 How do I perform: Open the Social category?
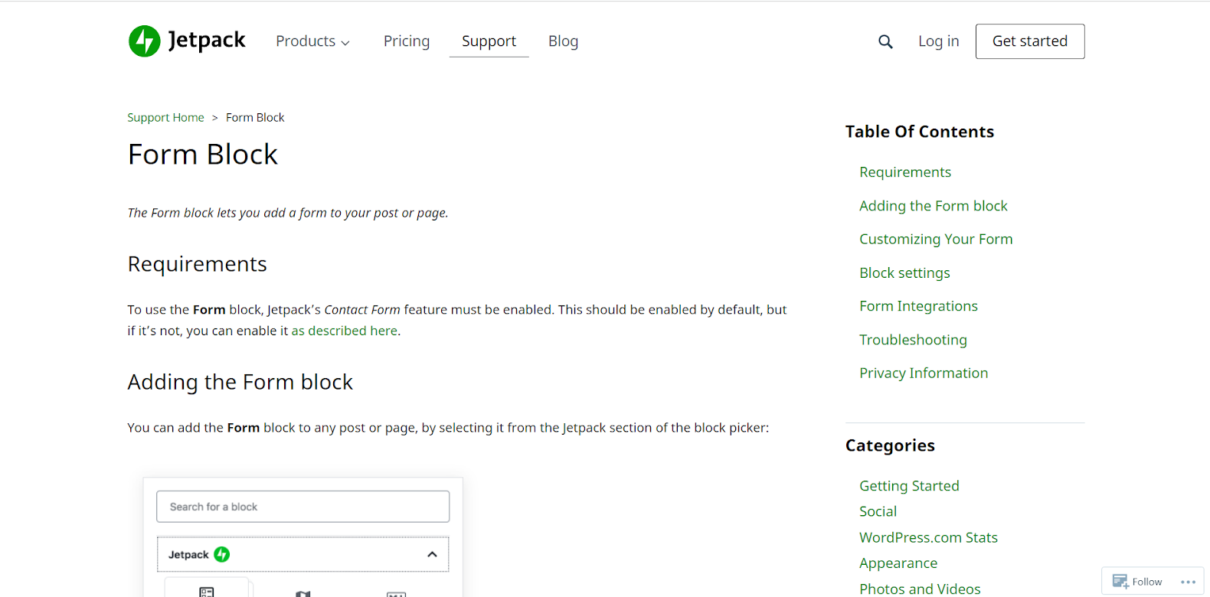878,511
